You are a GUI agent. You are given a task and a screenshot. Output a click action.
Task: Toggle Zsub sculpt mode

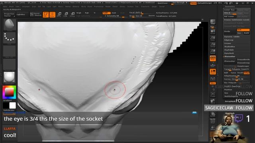click(114, 13)
